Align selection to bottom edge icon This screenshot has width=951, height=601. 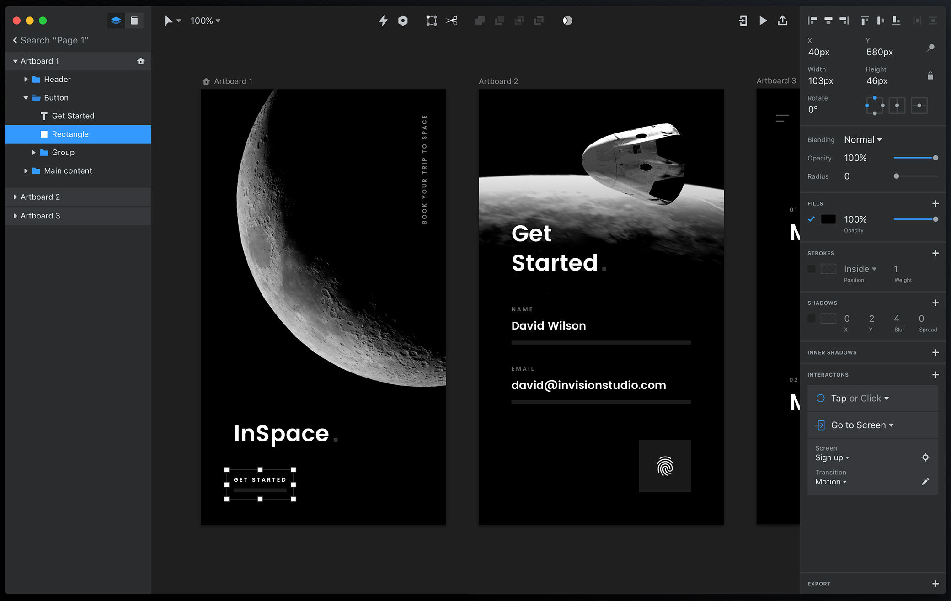896,21
